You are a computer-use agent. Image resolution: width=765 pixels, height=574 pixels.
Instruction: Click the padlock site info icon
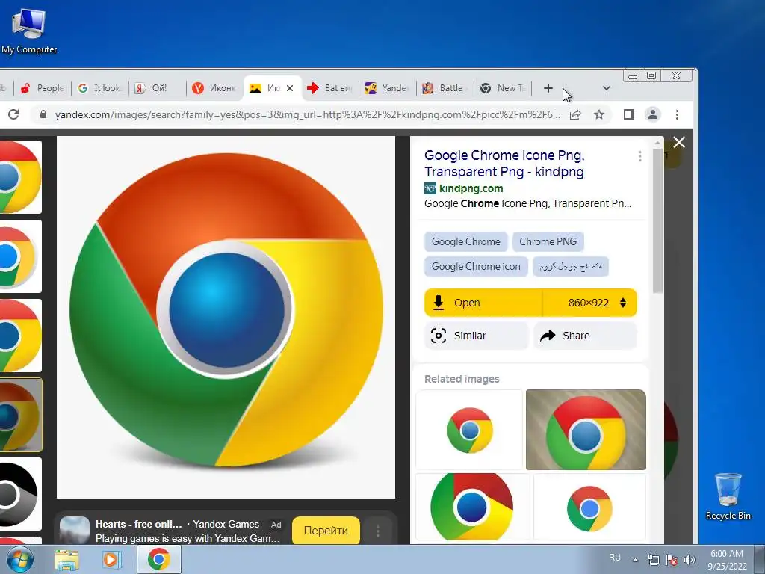coord(43,114)
